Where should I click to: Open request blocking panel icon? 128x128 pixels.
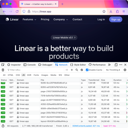pos(82,70)
